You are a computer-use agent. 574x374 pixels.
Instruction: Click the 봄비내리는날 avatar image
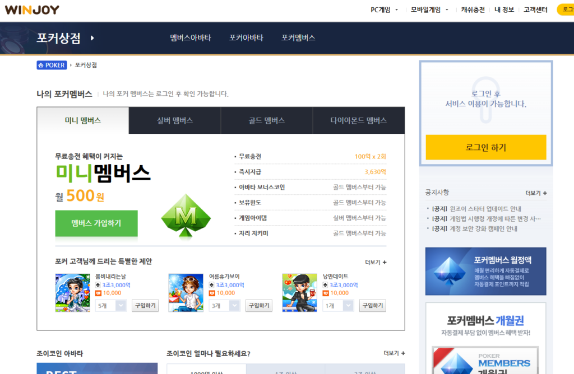(72, 292)
